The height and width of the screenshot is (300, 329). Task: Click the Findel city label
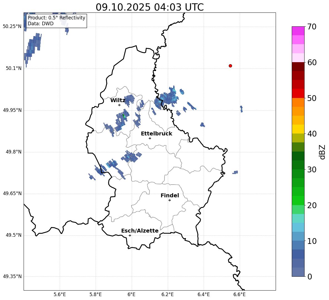pos(170,195)
